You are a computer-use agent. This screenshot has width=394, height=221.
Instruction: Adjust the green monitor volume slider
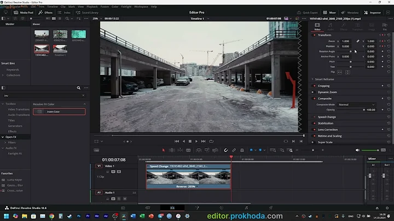[370, 150]
